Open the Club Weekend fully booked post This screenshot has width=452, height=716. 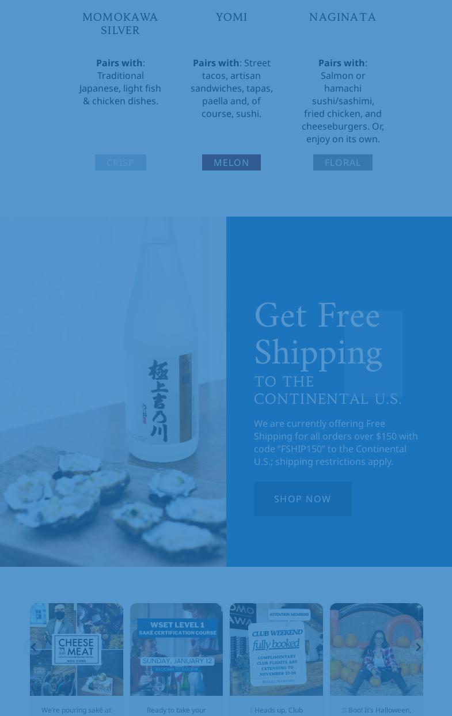(276, 649)
